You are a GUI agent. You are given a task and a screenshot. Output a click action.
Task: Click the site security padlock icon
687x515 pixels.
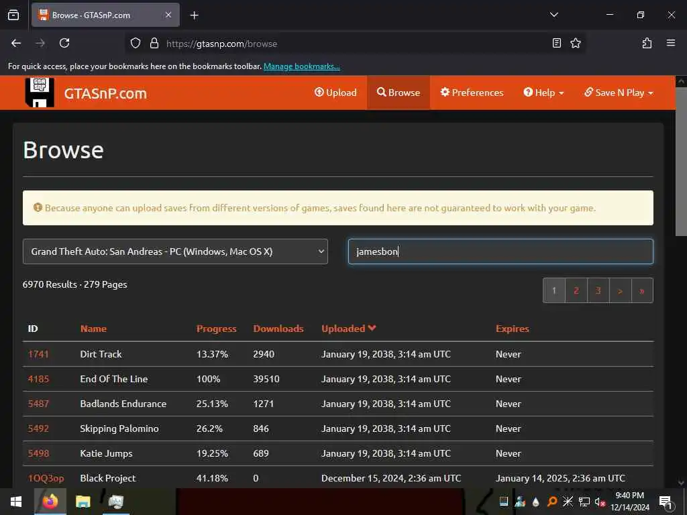coord(154,44)
